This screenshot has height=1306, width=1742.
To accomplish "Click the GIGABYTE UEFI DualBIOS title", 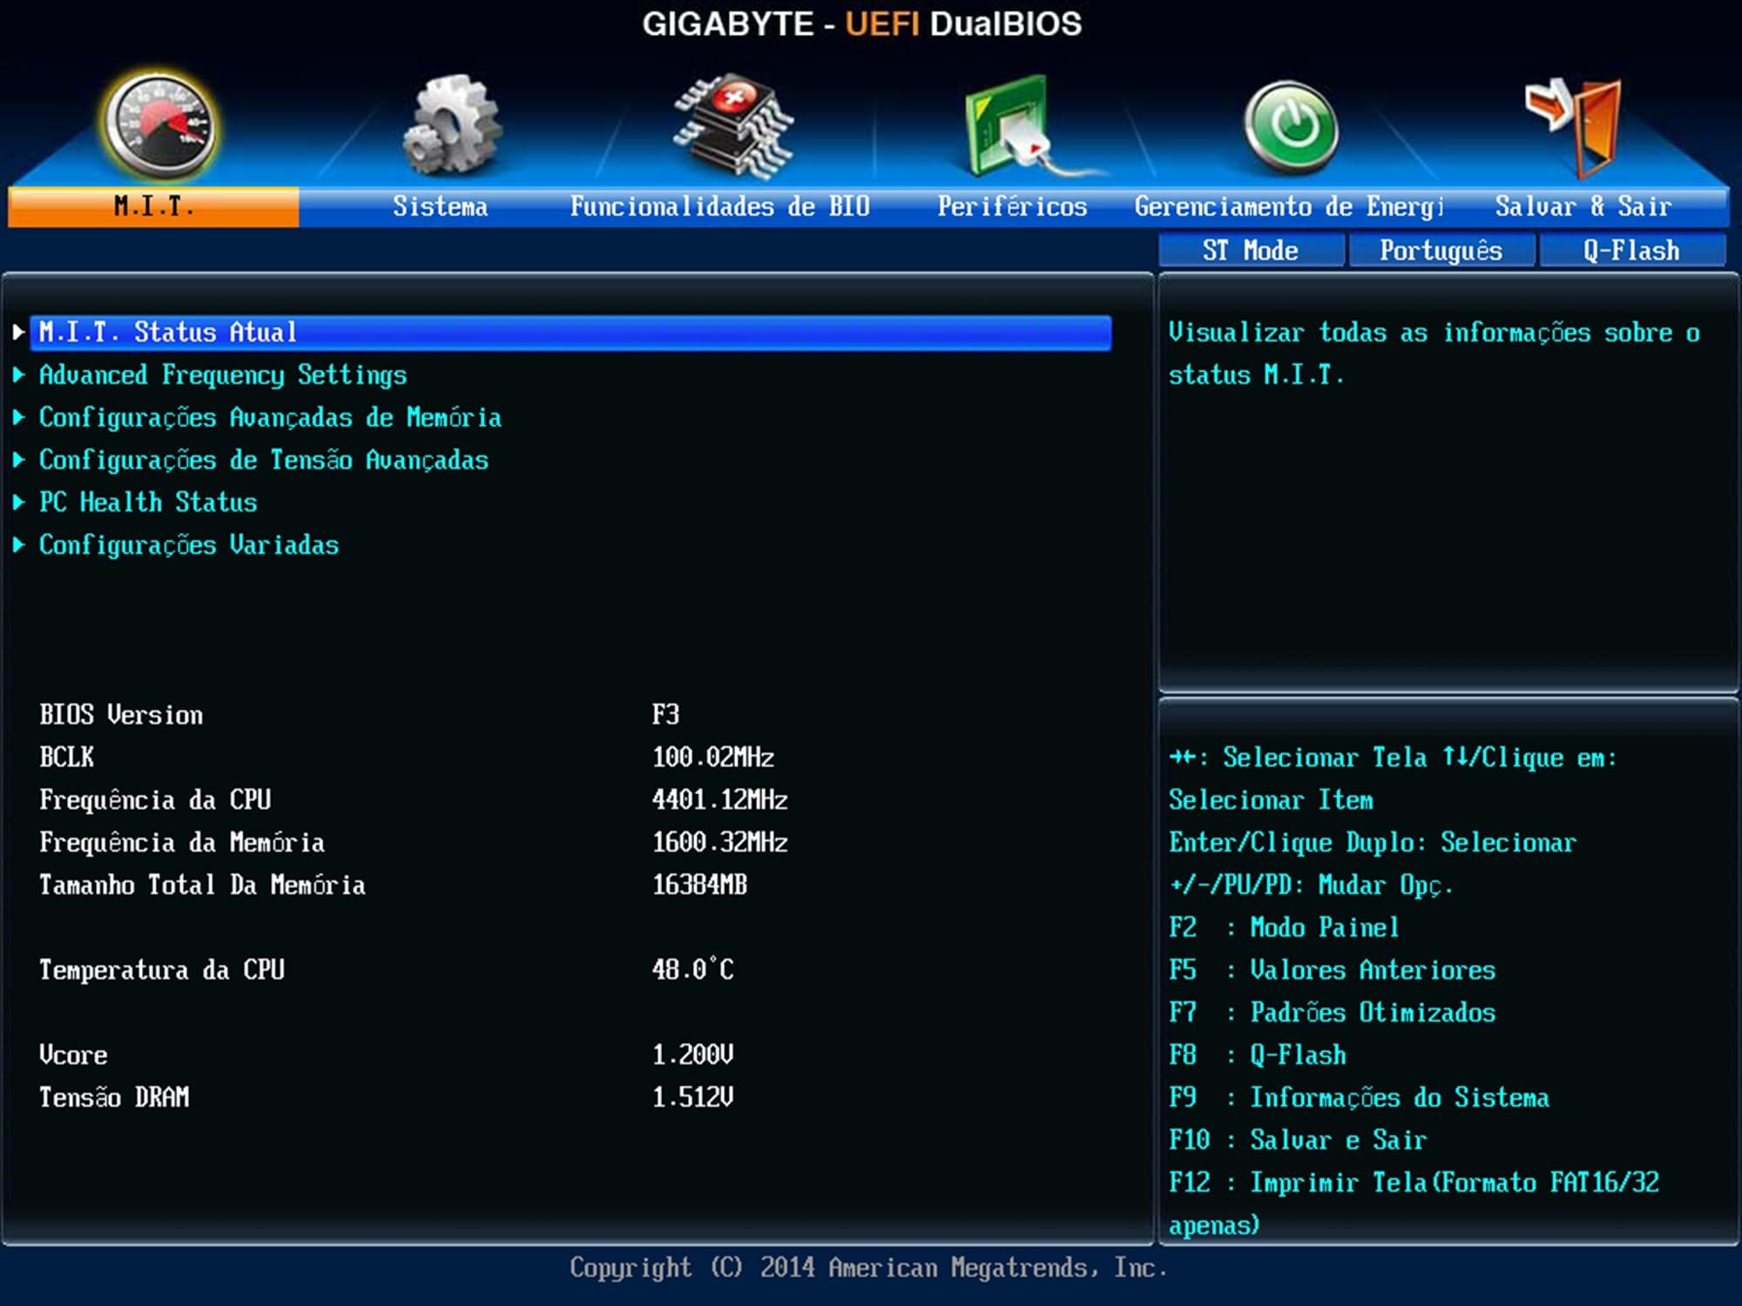I will point(861,24).
